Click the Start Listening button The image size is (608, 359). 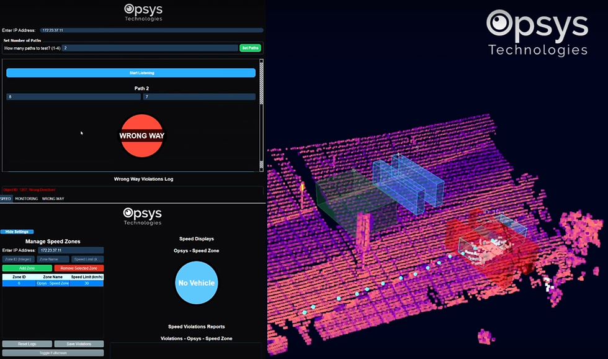pos(131,73)
